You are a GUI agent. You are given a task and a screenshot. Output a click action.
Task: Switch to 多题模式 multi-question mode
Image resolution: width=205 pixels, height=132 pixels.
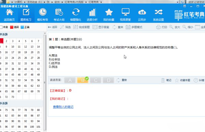(x=134, y=27)
